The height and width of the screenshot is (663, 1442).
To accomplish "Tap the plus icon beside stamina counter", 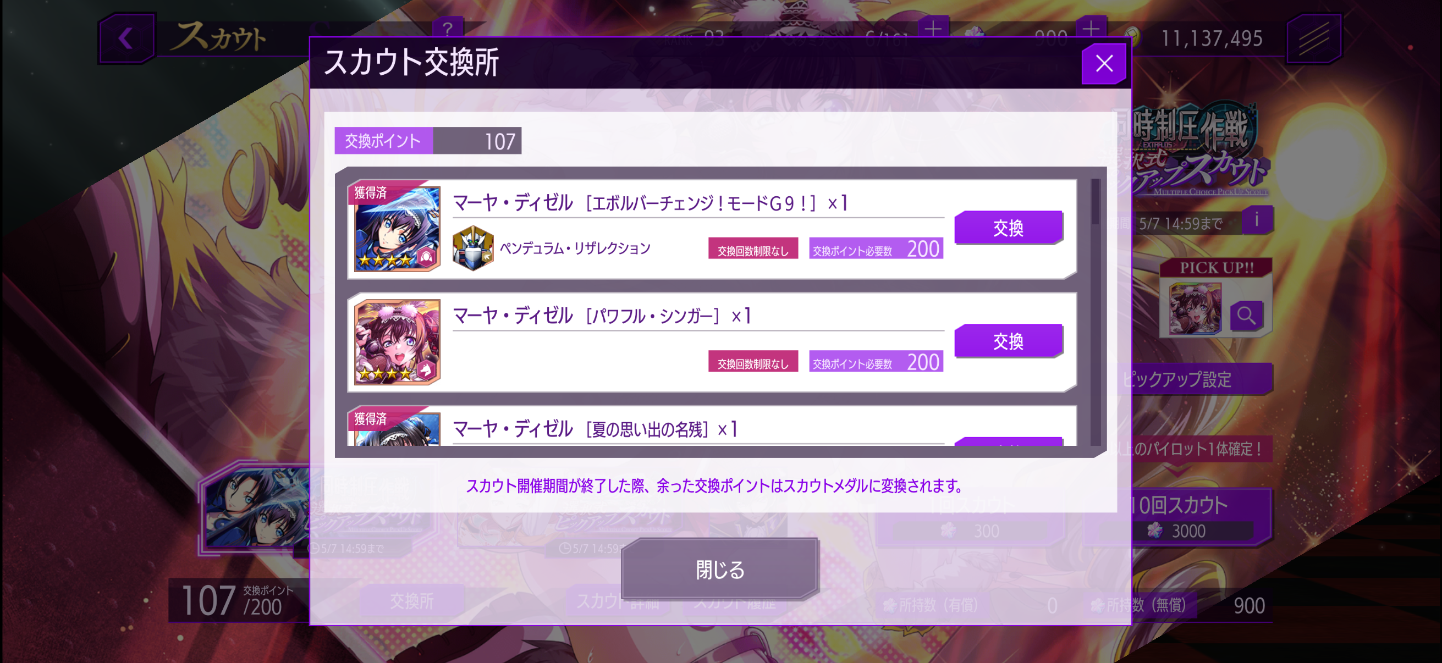I will point(933,29).
